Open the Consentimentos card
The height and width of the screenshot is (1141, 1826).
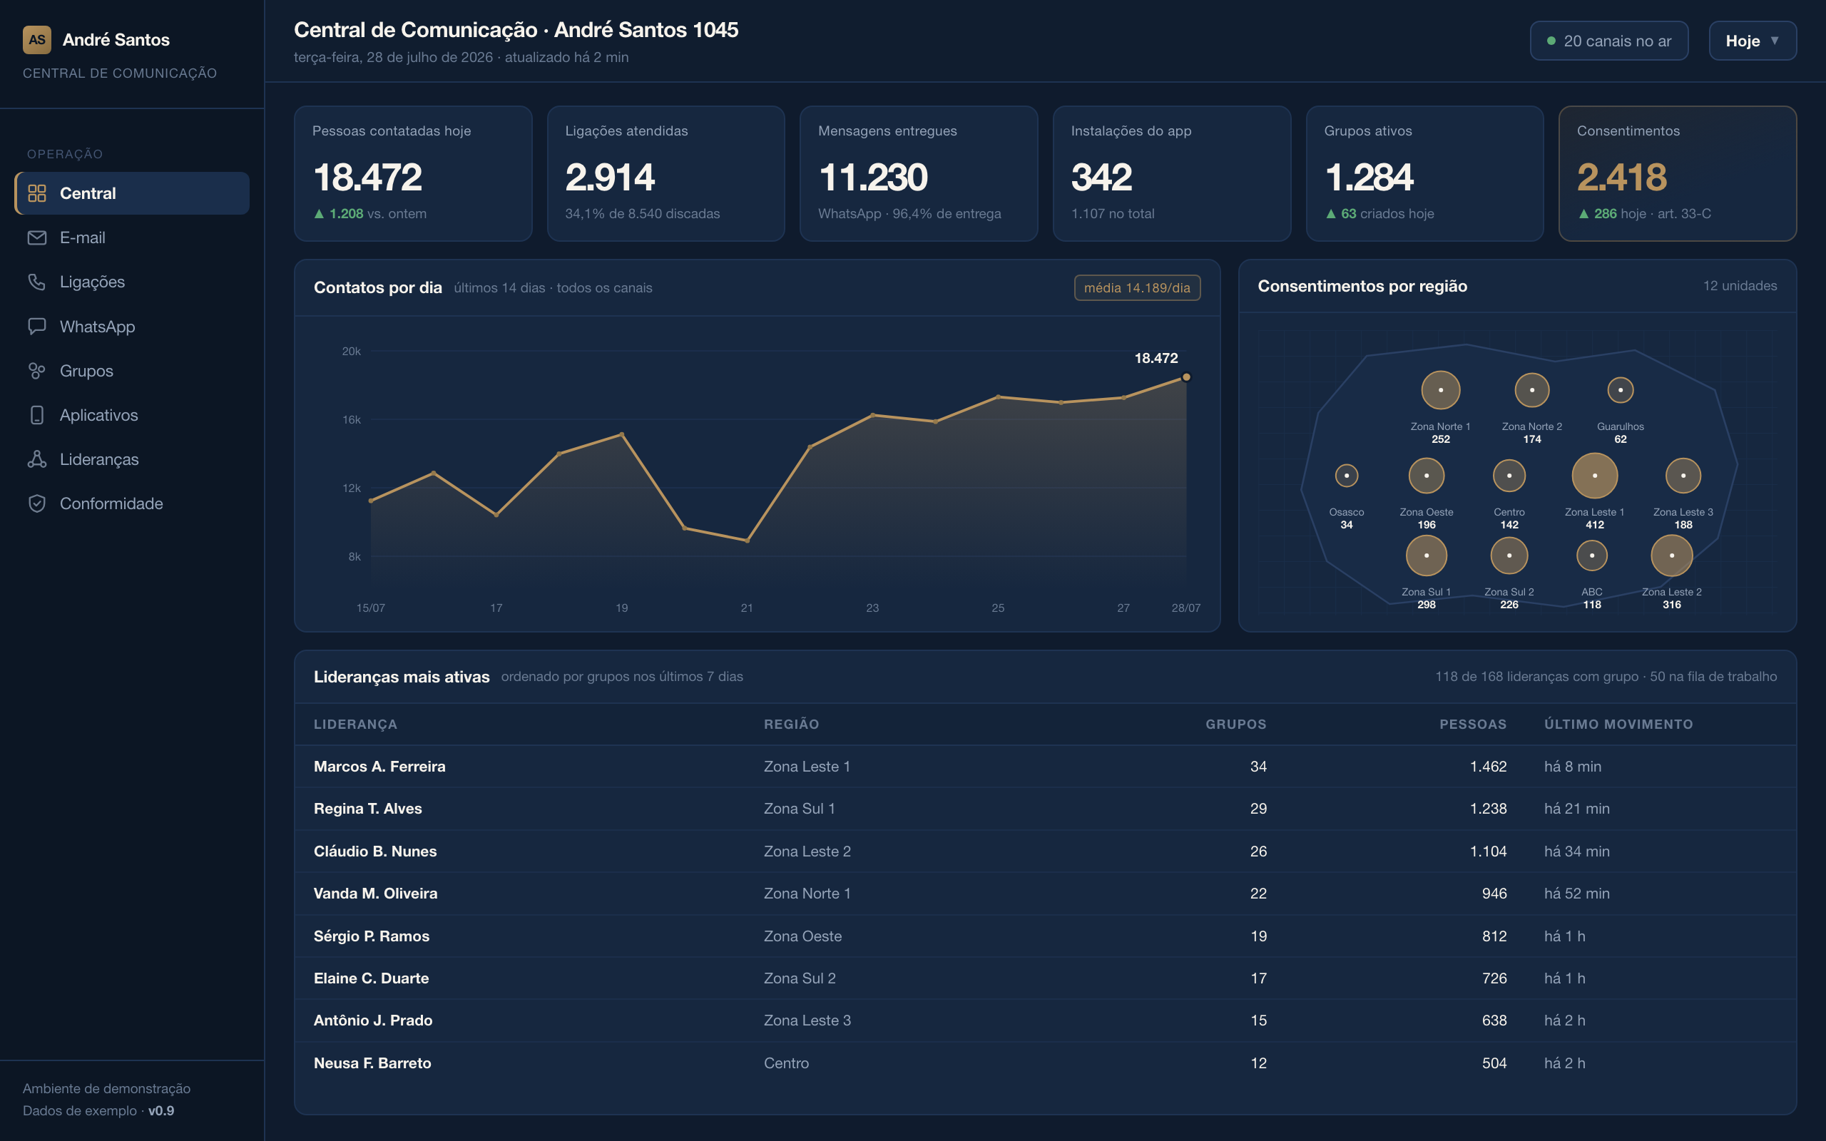click(1678, 173)
